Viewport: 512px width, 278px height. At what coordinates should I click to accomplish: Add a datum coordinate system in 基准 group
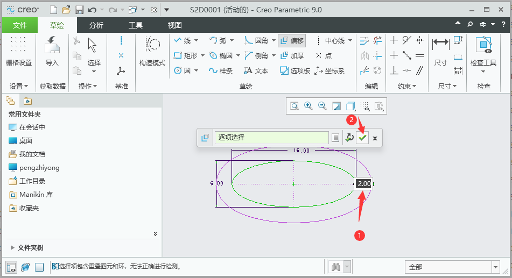121,70
